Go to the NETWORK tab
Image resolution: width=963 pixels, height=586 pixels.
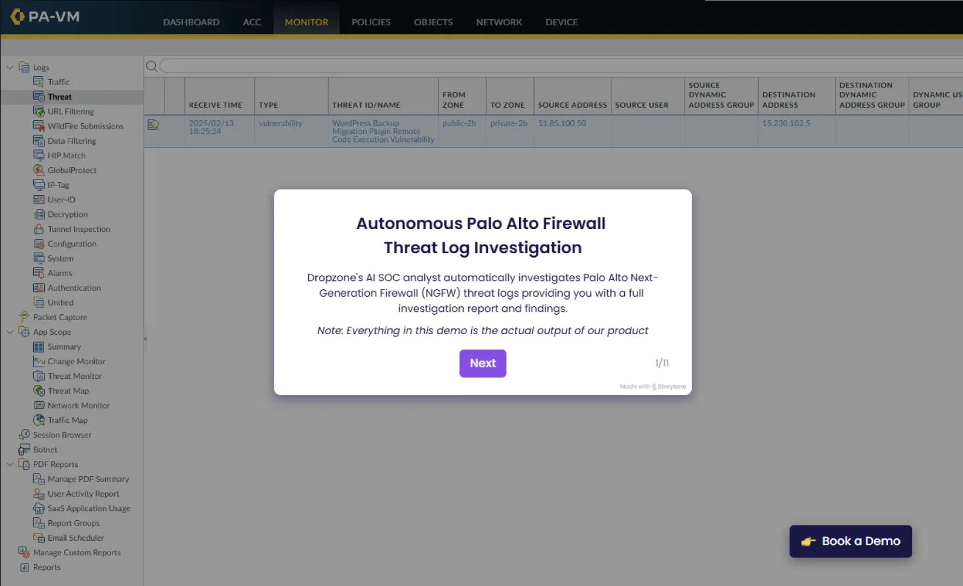click(x=499, y=22)
